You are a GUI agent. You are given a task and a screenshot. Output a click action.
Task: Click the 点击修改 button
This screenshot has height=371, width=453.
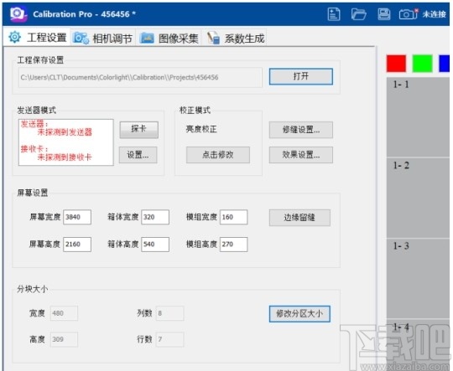click(218, 155)
